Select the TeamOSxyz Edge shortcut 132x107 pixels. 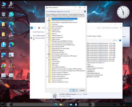(x=11, y=25)
